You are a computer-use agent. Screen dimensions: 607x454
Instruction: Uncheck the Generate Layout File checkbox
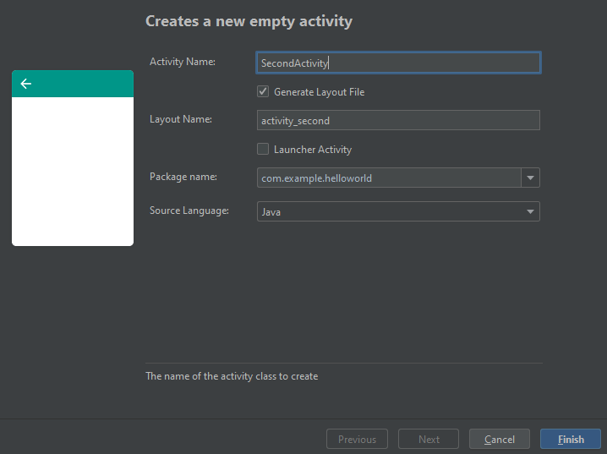pos(263,91)
